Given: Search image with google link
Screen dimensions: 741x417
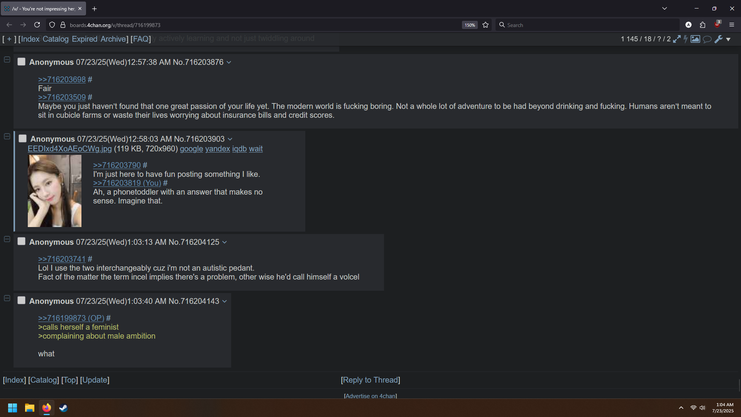Looking at the screenshot, I should pyautogui.click(x=191, y=149).
